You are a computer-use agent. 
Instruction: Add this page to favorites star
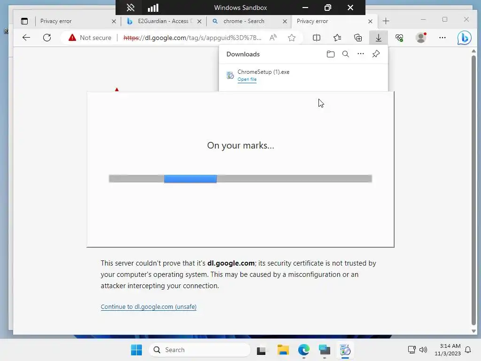(x=292, y=38)
